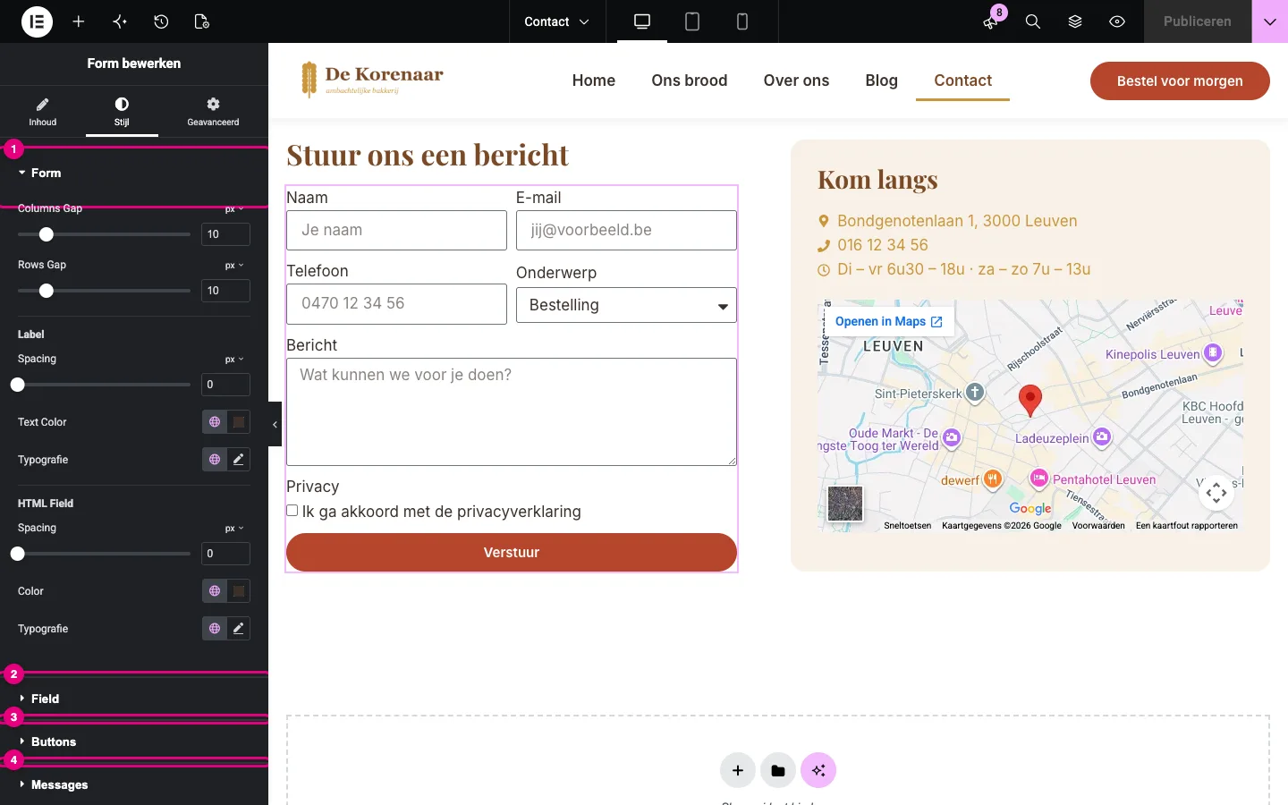Switch to mobile view icon
This screenshot has width=1288, height=805.
coord(742,21)
